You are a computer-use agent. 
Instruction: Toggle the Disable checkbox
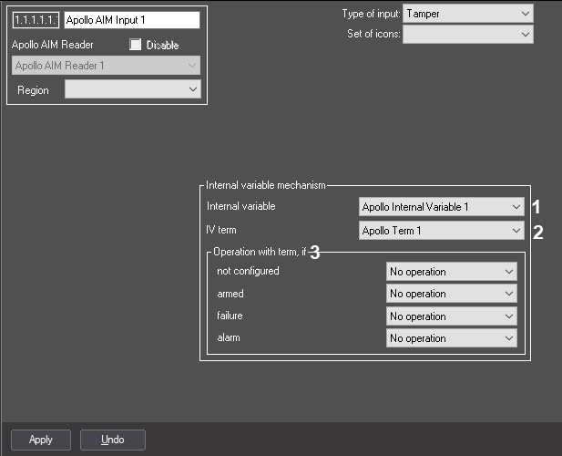(137, 44)
